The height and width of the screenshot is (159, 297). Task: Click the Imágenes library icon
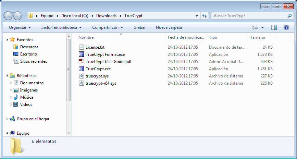click(x=16, y=90)
